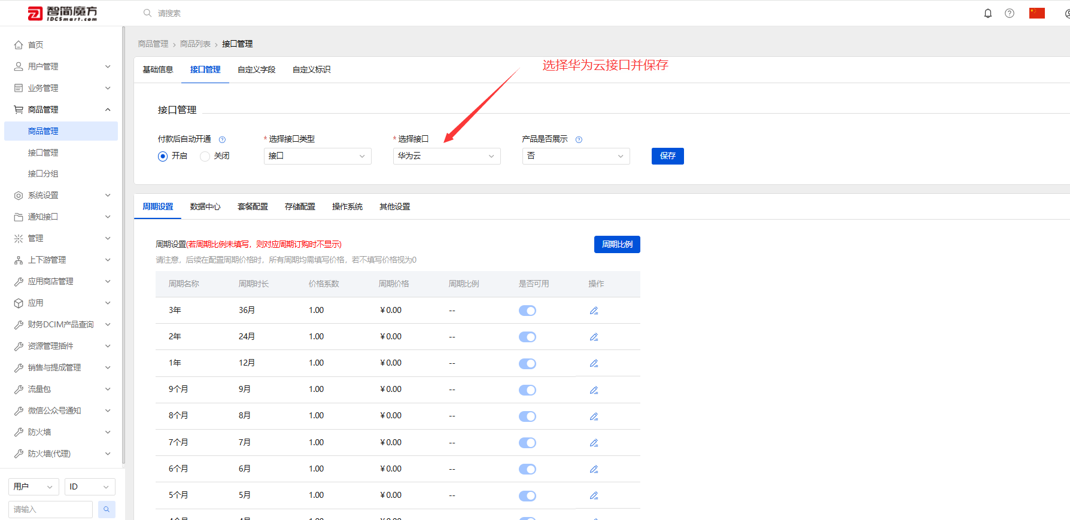Open 商品管理 breadcrumb link

point(153,44)
